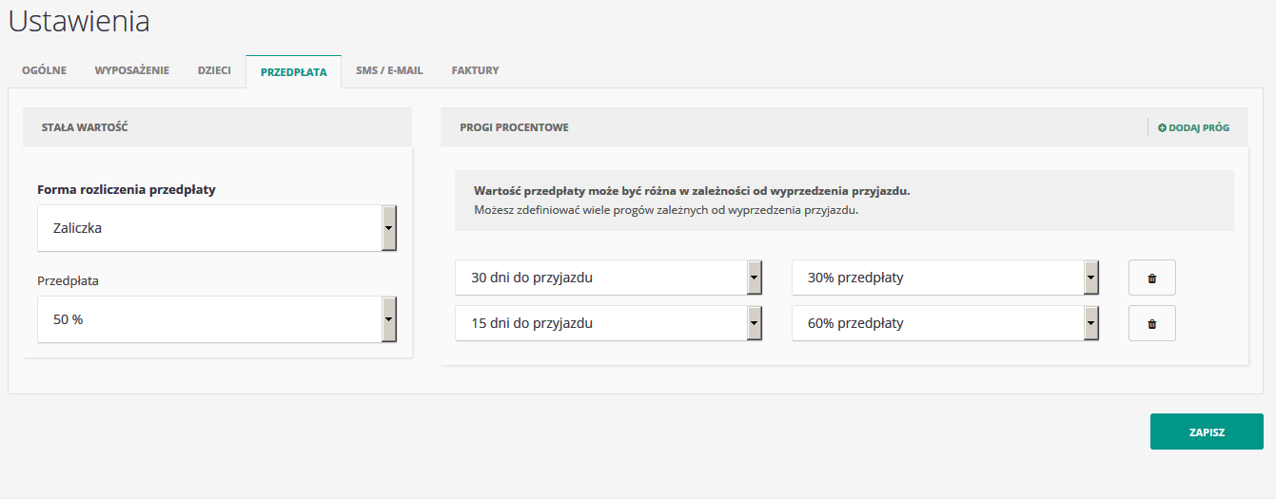Expand the Zaliczka settlement form dropdown
Viewport: 1276px width, 499px height.
click(217, 228)
